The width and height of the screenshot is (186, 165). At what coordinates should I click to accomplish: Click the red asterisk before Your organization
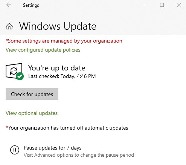click(7, 127)
